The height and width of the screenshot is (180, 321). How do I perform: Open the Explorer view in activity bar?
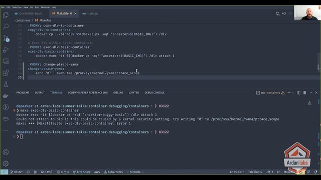[6, 15]
